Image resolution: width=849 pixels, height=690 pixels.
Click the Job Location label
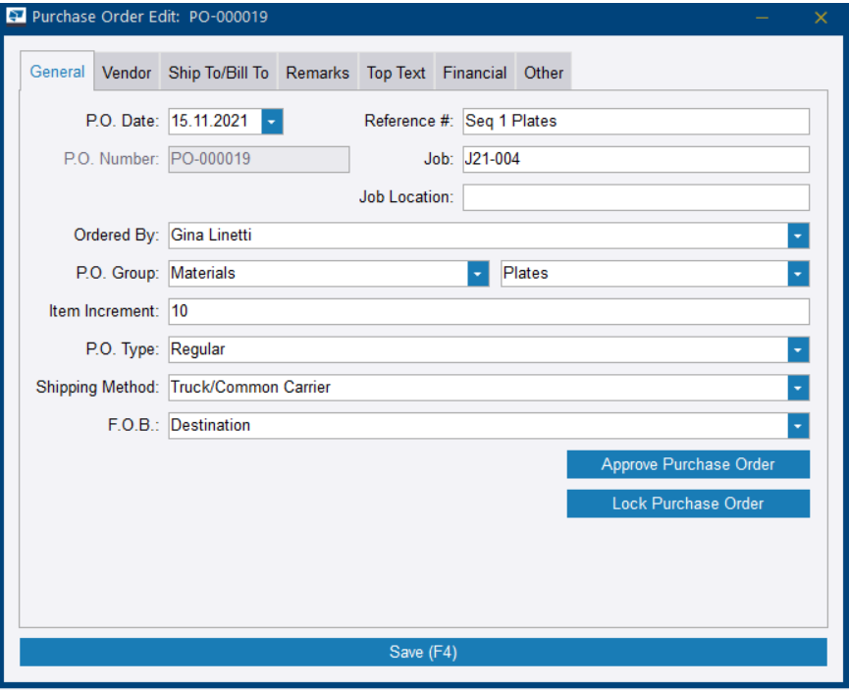click(x=406, y=196)
